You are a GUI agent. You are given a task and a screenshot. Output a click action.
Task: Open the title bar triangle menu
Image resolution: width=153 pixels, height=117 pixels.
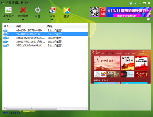(135, 4)
